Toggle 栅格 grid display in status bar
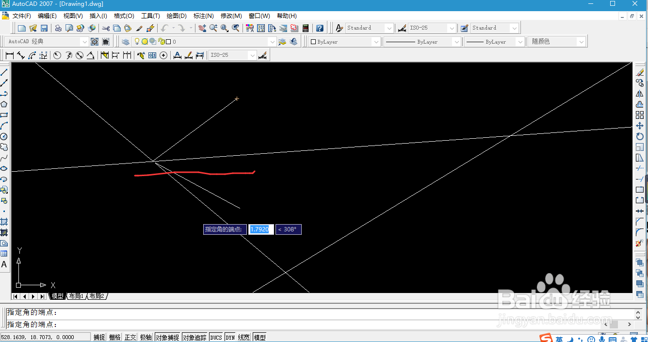Image resolution: width=648 pixels, height=342 pixels. pos(115,337)
